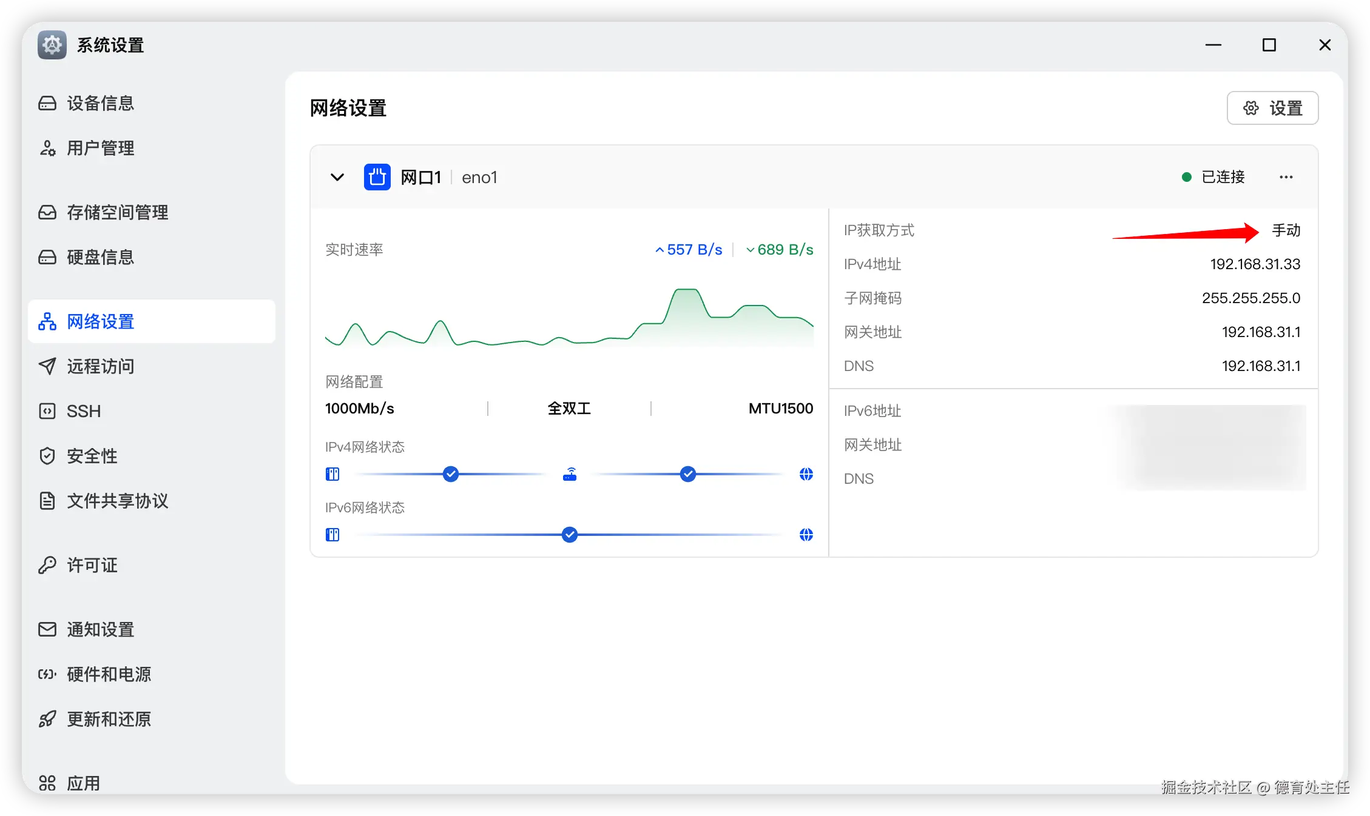This screenshot has width=1370, height=816.
Task: Click the upload speed 557 B/s indicator
Action: [689, 250]
